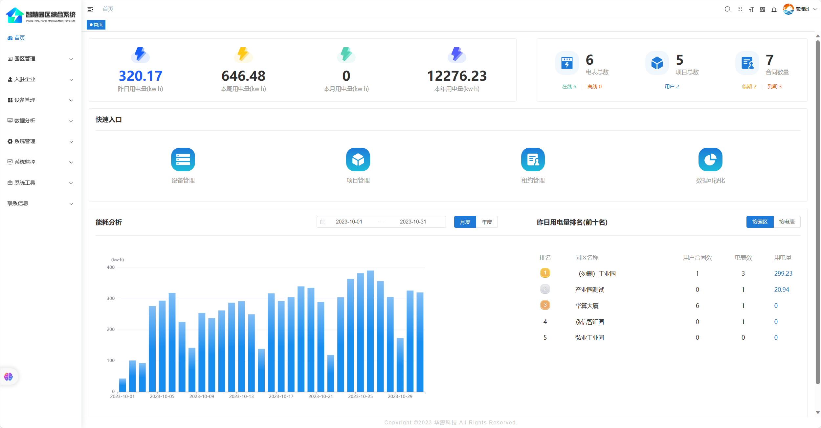Click the 泓信智汇园 park name
The height and width of the screenshot is (428, 821).
tap(590, 322)
